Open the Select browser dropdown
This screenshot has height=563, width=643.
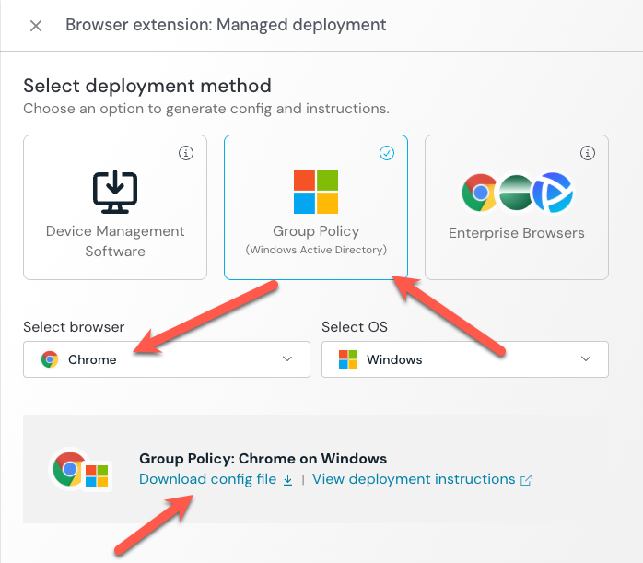(x=167, y=359)
